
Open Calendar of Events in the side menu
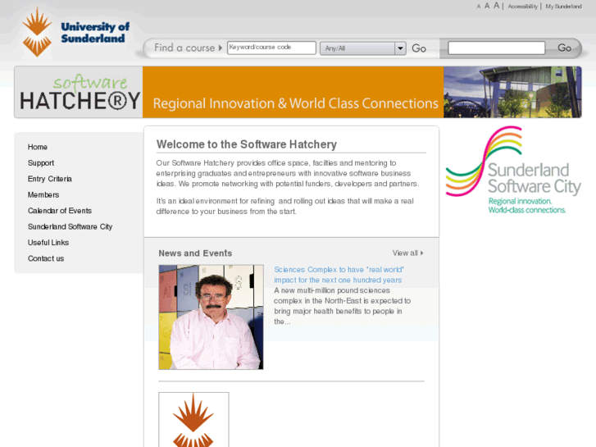click(60, 211)
